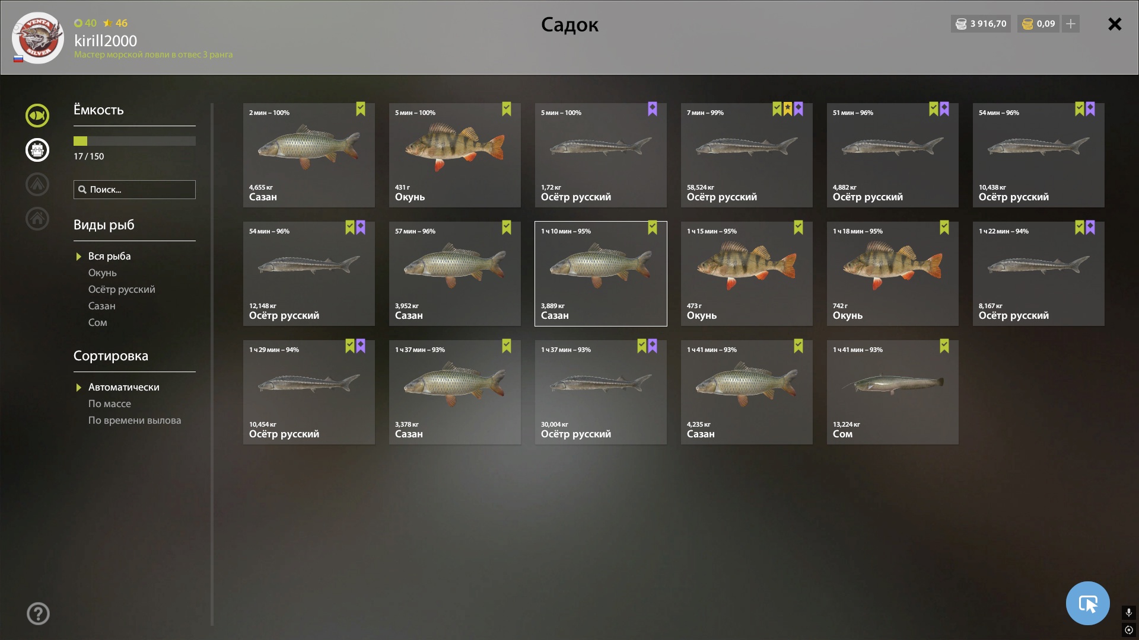Select sorting option По массе

[110, 404]
